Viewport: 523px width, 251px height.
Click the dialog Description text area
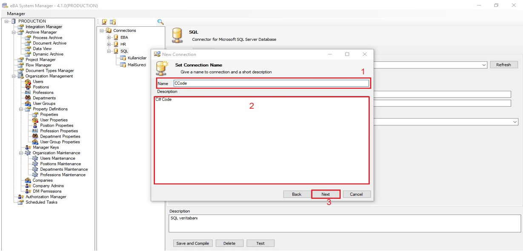262,140
